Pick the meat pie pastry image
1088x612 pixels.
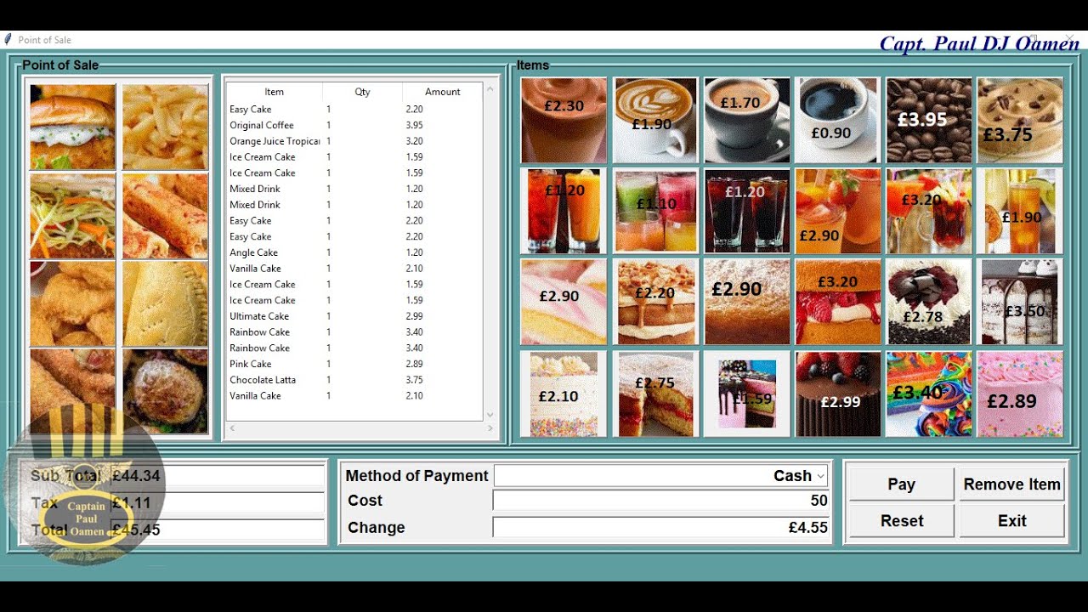coord(165,303)
